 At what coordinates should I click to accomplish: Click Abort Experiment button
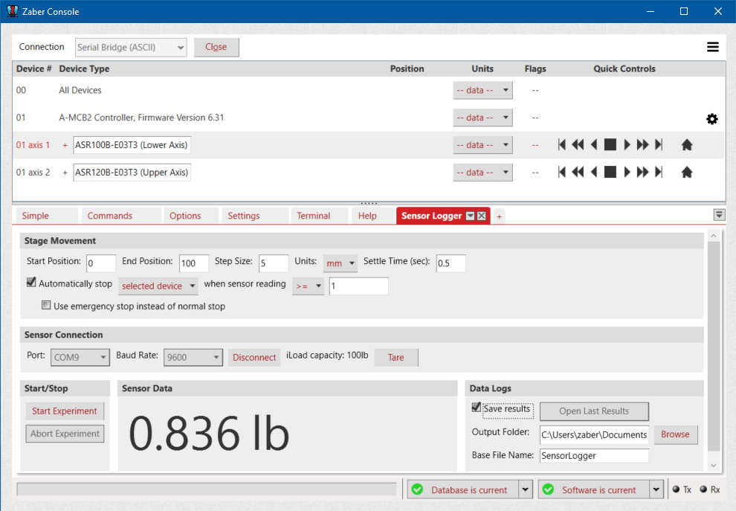[x=65, y=434]
